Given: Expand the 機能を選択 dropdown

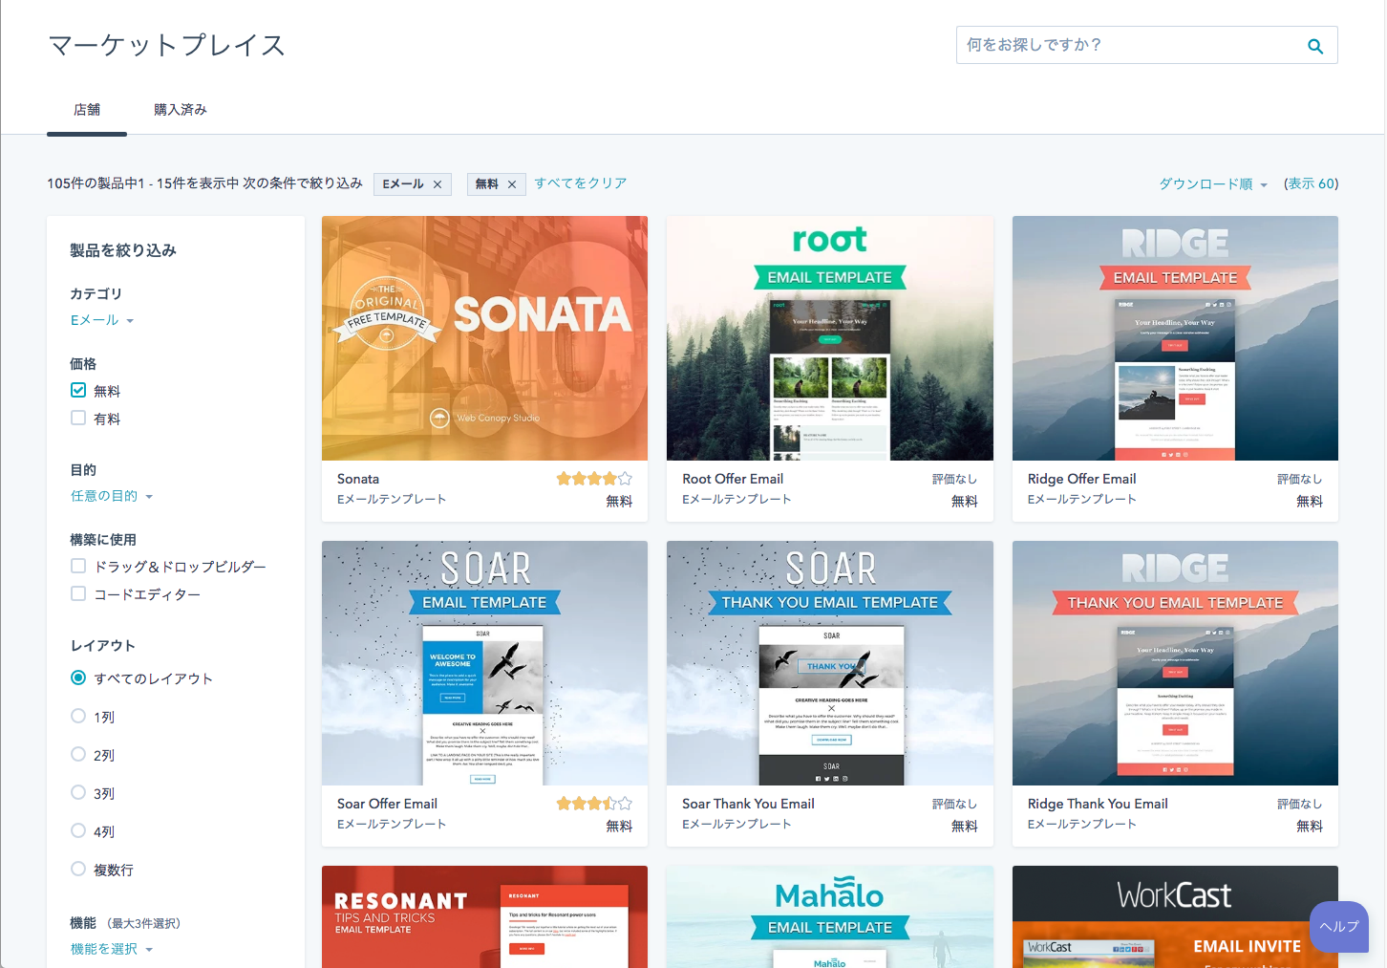Looking at the screenshot, I should click(111, 949).
